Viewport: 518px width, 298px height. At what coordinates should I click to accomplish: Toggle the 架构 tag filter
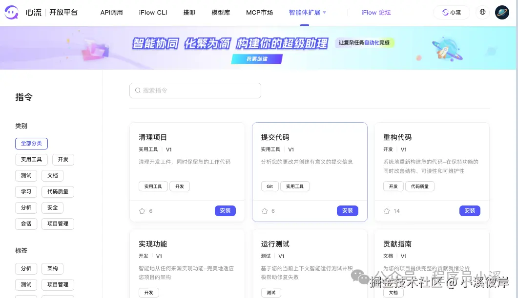[52, 268]
